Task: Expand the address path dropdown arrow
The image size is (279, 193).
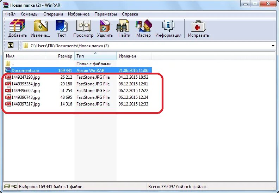Action: pos(273,46)
